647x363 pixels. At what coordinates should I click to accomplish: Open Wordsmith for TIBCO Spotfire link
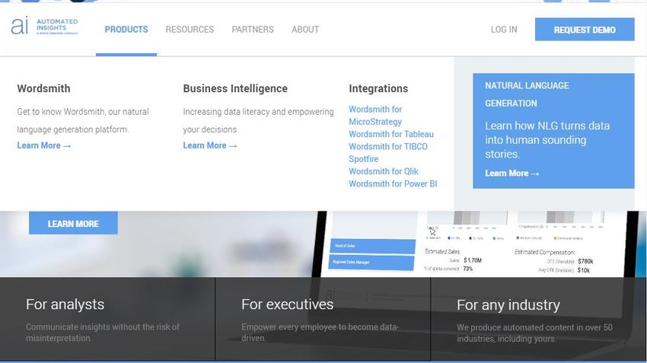tap(388, 153)
